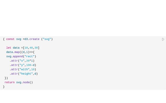
Task: Click the "x" attribute string
Action: click(22, 61)
